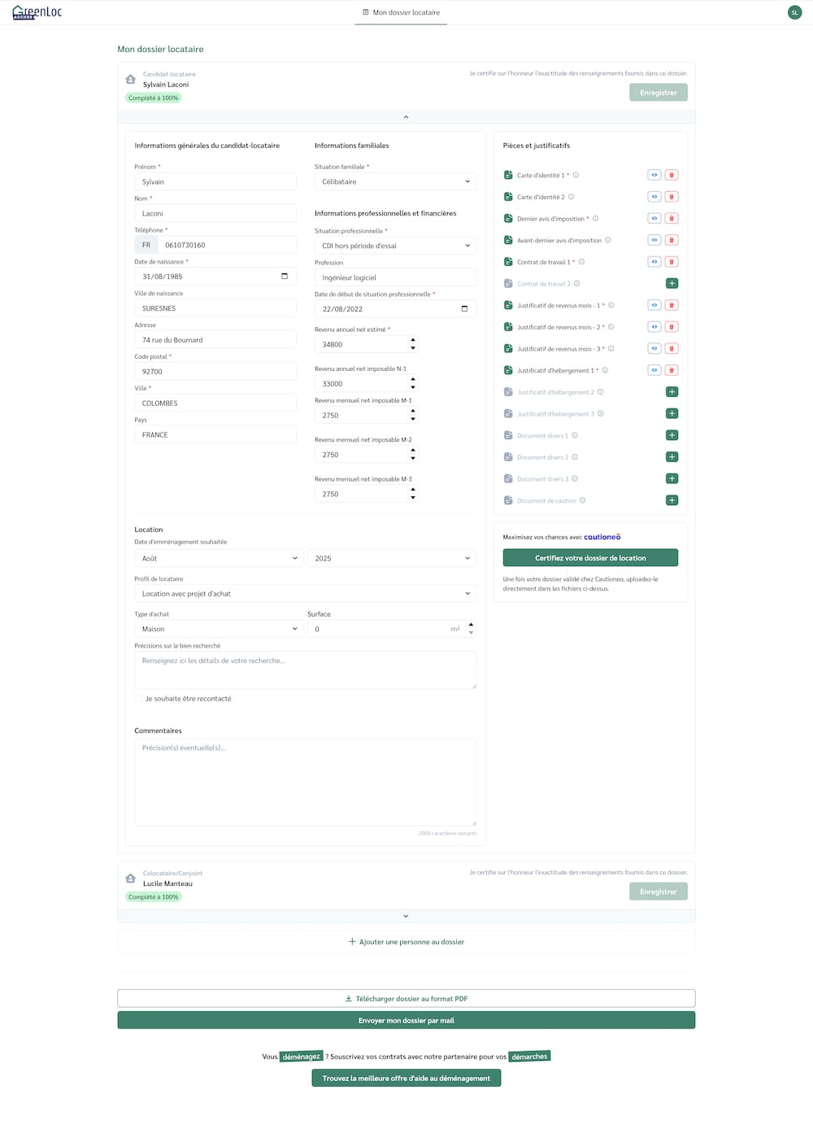Click Envoyer mon dossier par mail
The image size is (813, 1121).
pyautogui.click(x=406, y=1020)
